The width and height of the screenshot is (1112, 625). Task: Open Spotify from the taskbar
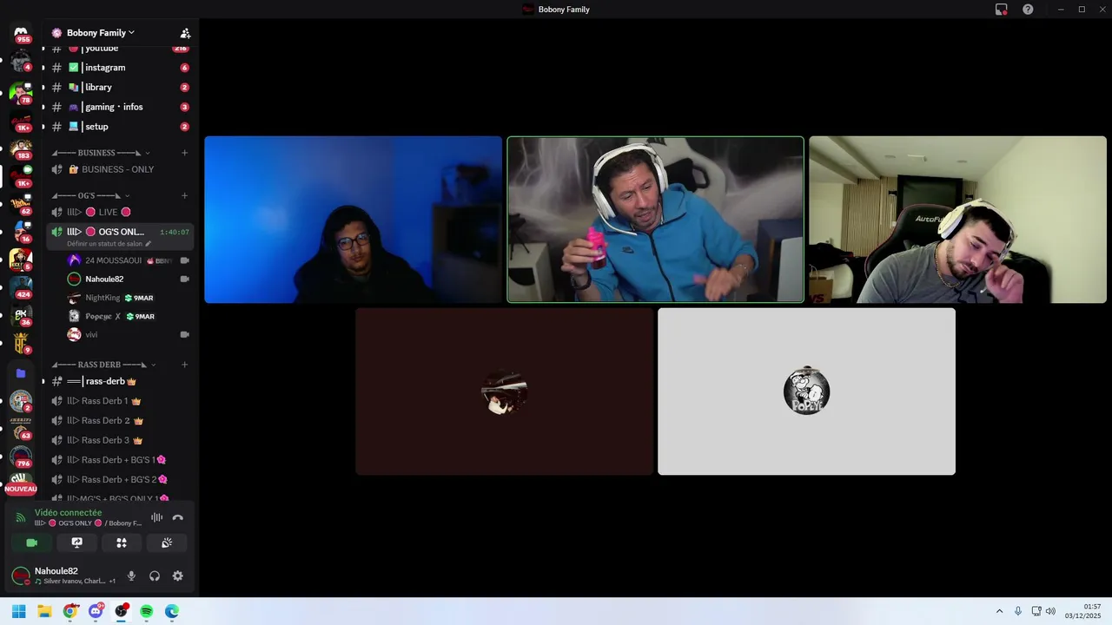click(x=147, y=611)
